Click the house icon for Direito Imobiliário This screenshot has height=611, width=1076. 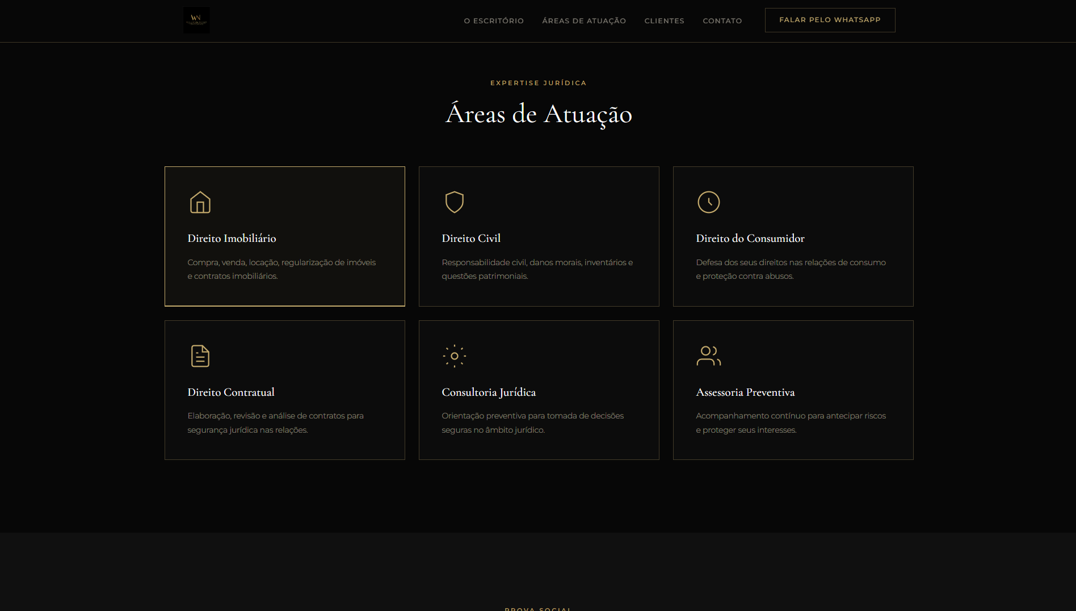tap(200, 202)
